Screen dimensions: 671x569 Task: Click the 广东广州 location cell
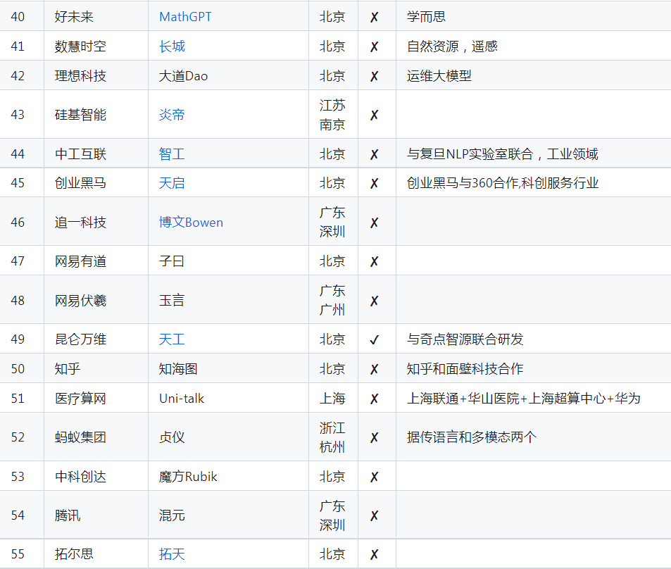[x=332, y=300]
